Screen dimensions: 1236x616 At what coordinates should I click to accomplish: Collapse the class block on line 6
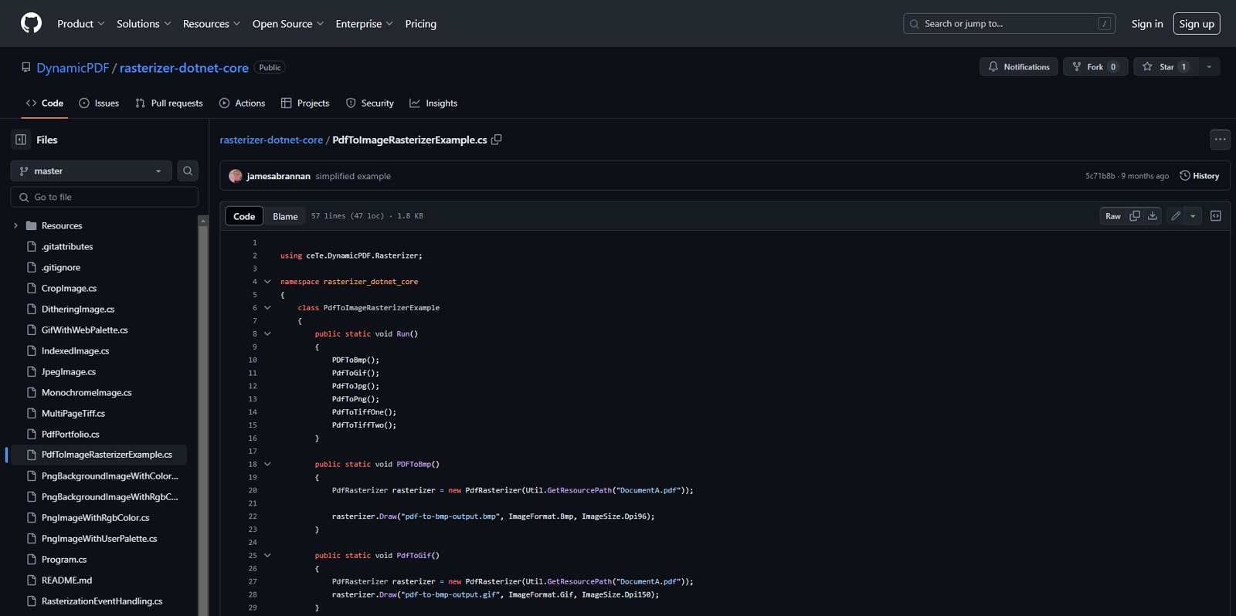267,308
